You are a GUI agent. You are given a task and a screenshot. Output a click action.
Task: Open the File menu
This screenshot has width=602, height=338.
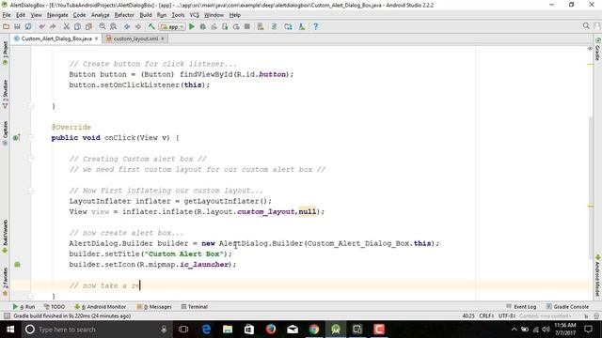tap(7, 15)
